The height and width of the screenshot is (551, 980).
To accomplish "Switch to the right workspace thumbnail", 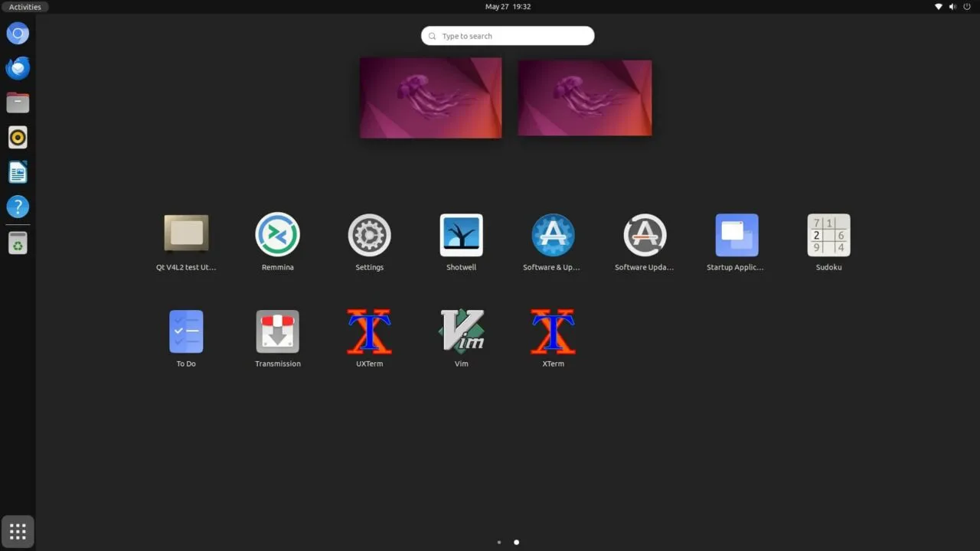I will pyautogui.click(x=585, y=98).
